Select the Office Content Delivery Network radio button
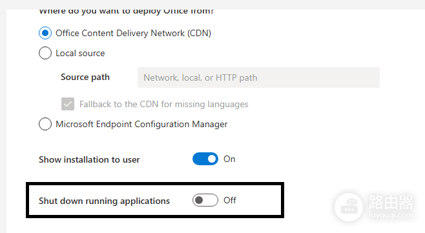 (x=45, y=33)
